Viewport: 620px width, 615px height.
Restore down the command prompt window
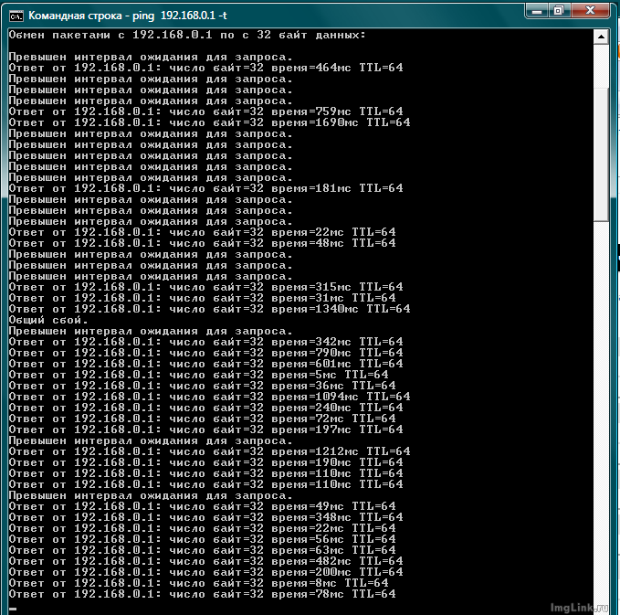click(559, 11)
